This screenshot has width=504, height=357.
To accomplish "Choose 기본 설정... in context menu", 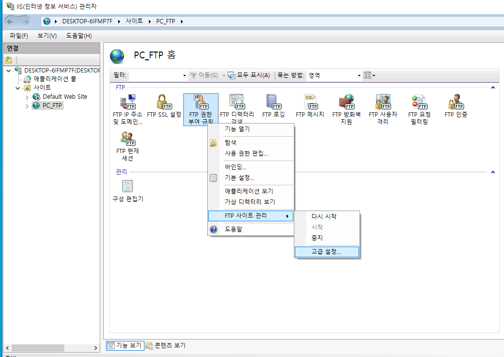I will coord(251,178).
